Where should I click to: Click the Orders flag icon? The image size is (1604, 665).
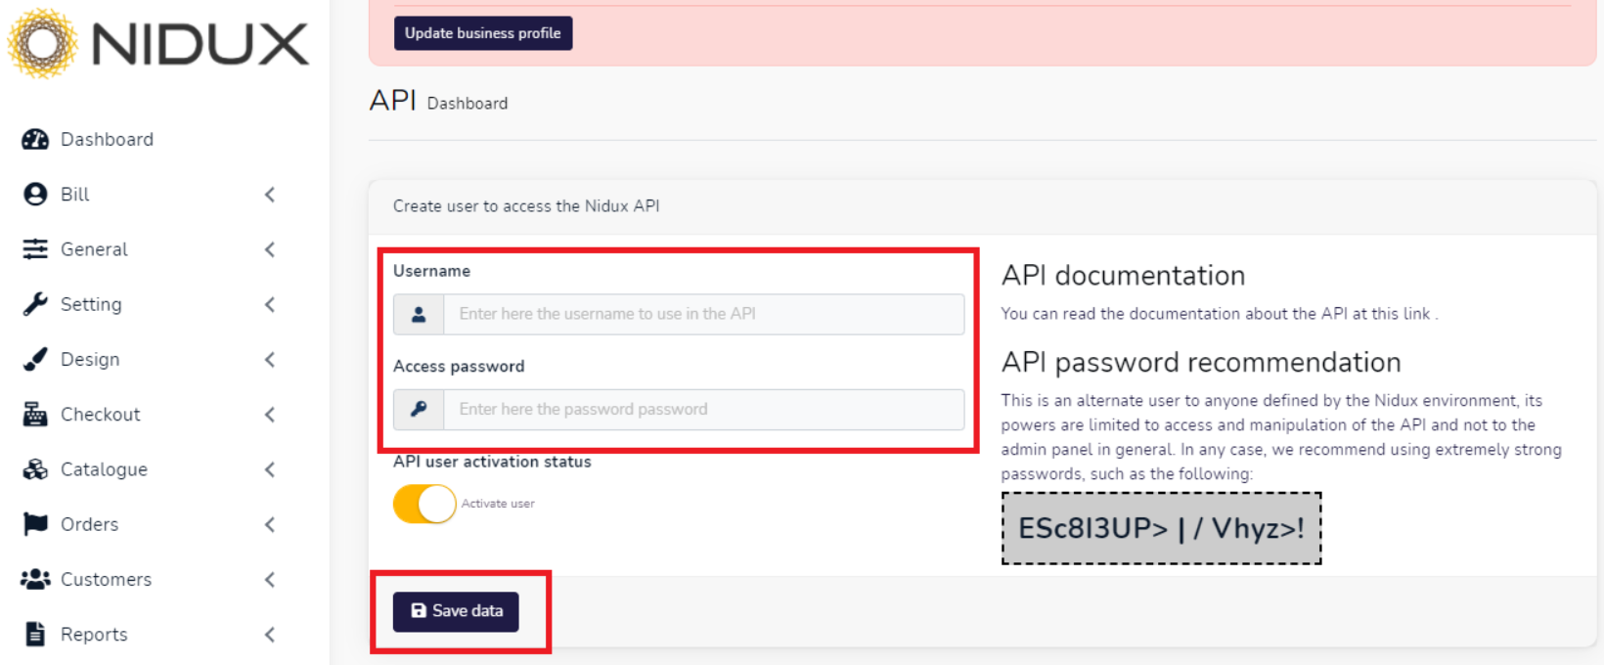[35, 524]
